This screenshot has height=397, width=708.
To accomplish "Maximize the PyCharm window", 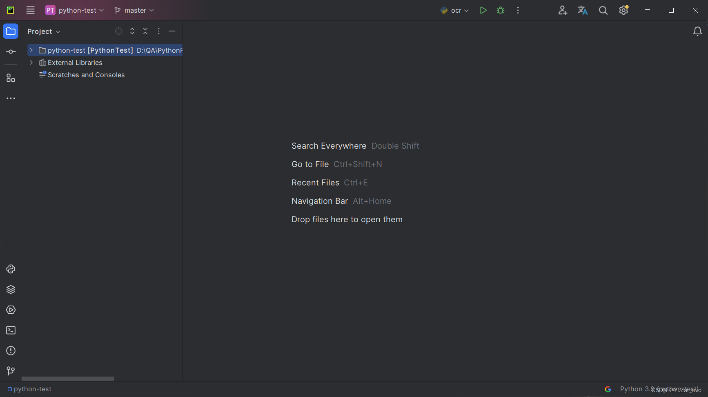I will point(671,10).
